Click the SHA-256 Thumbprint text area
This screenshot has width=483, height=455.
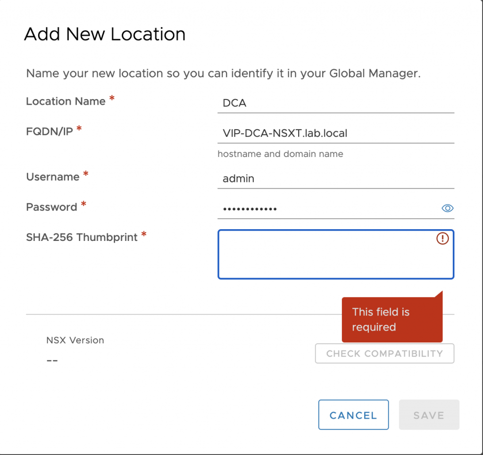tap(336, 254)
